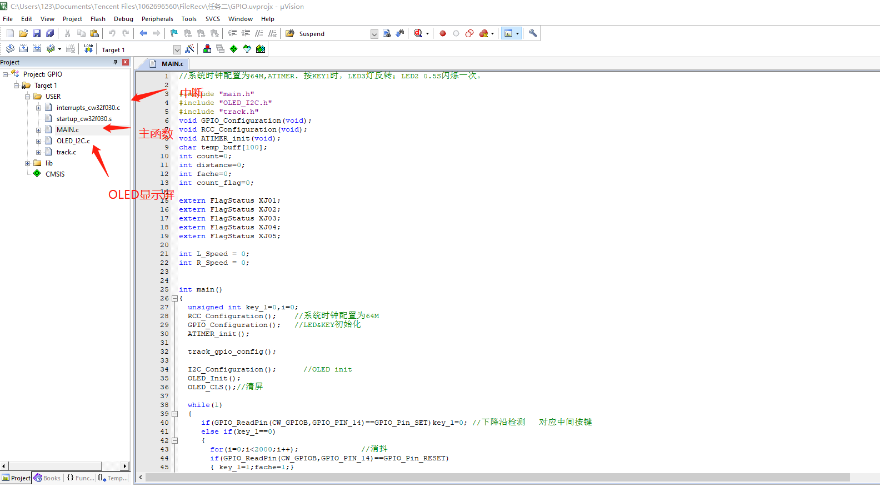The width and height of the screenshot is (880, 487).
Task: Collapse the Target 1 tree node
Action: click(x=16, y=86)
